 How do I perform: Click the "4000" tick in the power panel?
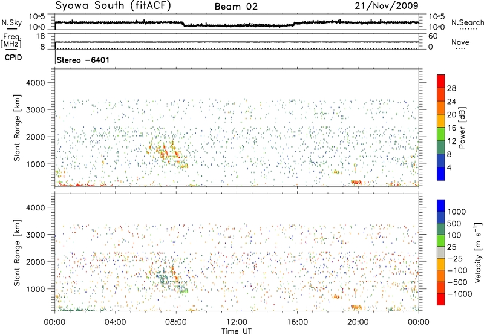(35, 83)
